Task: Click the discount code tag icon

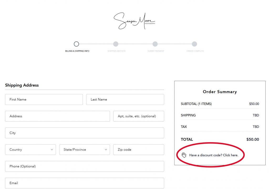Action: (x=184, y=155)
